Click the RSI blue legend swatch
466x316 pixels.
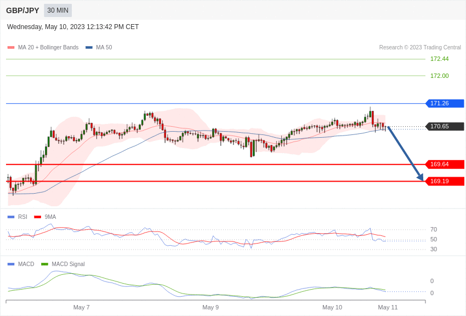(11, 217)
